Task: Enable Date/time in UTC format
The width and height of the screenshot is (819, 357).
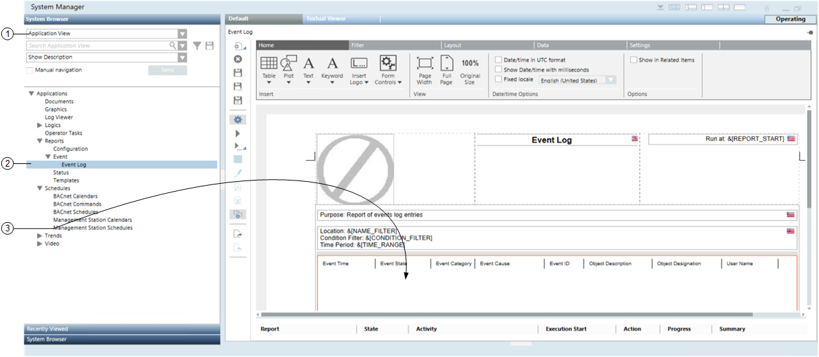Action: (x=499, y=60)
